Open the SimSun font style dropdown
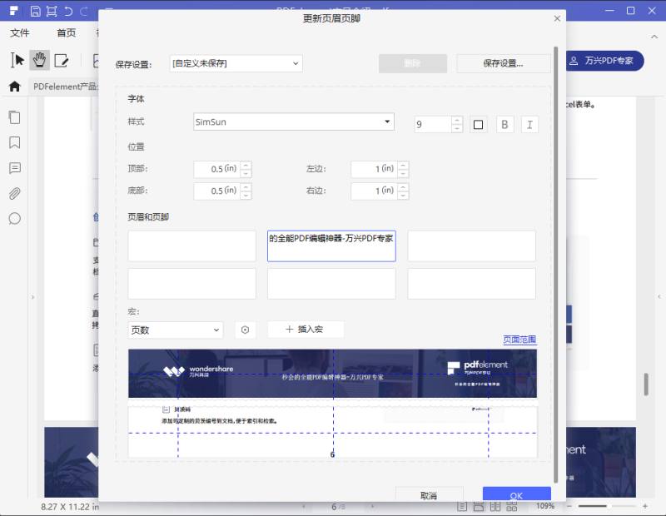 tap(293, 122)
